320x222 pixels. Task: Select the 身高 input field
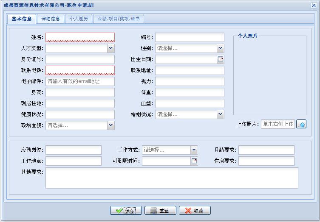pyautogui.click(x=80, y=92)
